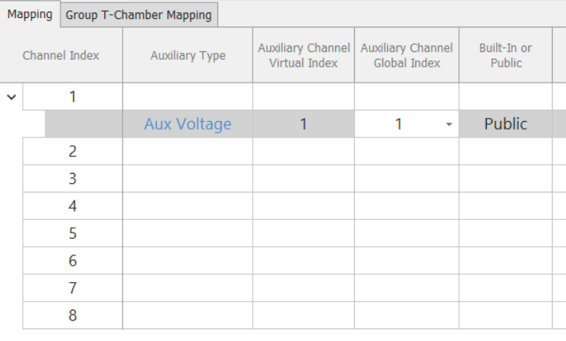Select channel index 1 row
This screenshot has width=566, height=341.
point(72,97)
